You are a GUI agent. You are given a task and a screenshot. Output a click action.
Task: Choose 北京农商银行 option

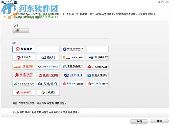click(48, 75)
